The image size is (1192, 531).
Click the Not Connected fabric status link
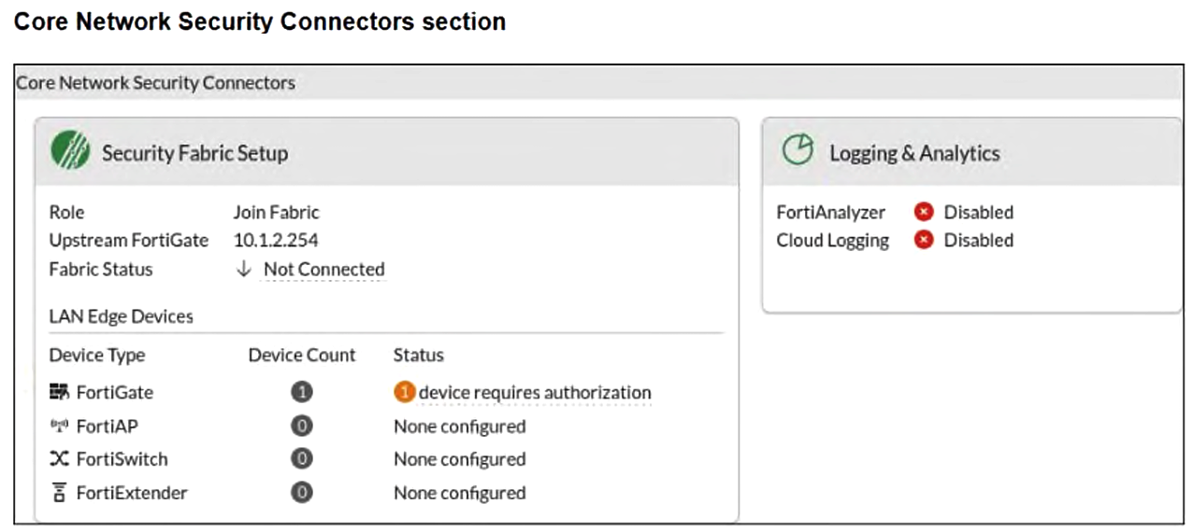pyautogui.click(x=323, y=270)
